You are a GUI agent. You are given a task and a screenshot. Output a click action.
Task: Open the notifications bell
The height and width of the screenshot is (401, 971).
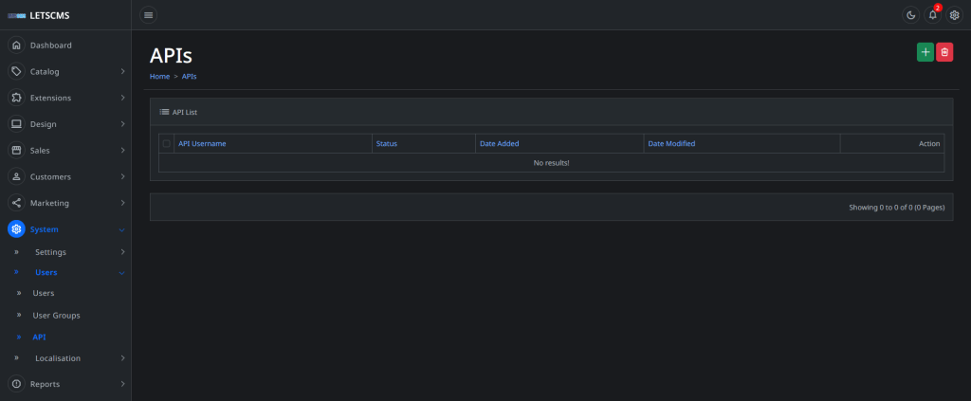point(933,15)
